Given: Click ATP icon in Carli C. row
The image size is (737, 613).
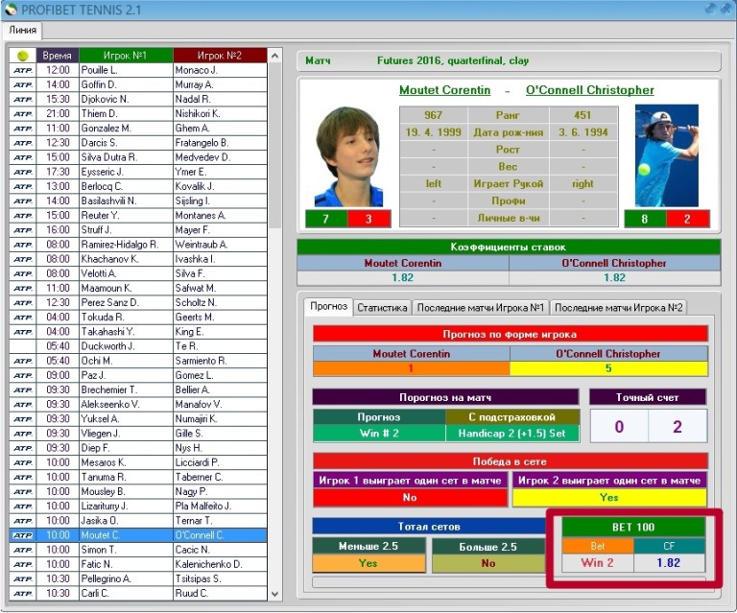Looking at the screenshot, I should click(x=22, y=593).
